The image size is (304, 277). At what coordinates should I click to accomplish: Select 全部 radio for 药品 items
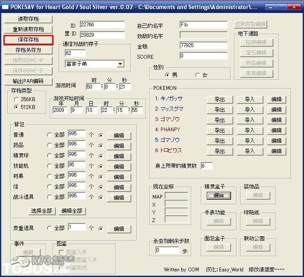point(50,146)
